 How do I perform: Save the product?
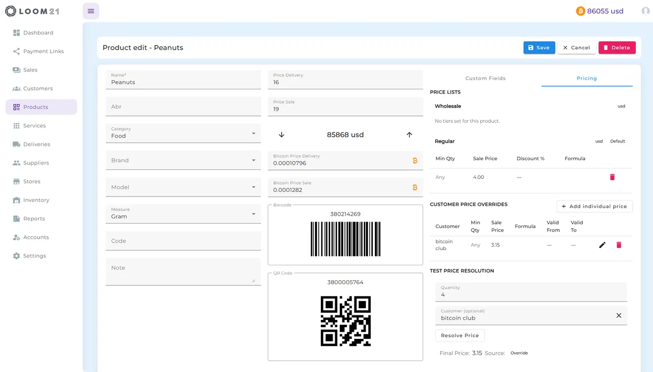click(539, 47)
